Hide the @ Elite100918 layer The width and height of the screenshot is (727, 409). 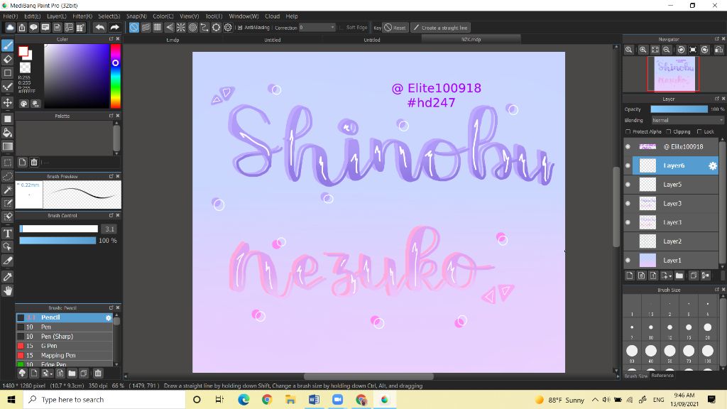click(628, 146)
